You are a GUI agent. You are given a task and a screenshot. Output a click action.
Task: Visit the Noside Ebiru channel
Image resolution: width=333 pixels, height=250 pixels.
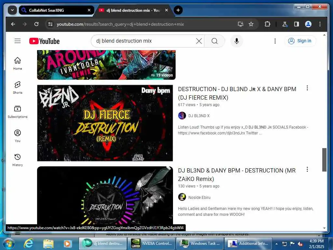click(199, 198)
